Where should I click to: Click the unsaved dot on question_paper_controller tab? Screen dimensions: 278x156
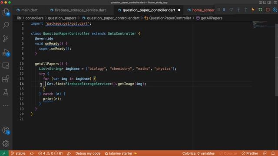179,10
